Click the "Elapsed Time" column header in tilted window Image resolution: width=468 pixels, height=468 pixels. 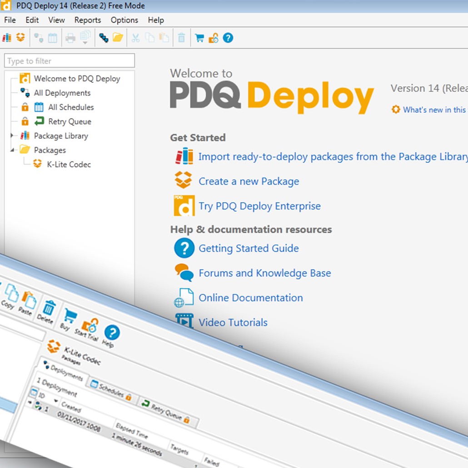point(132,430)
